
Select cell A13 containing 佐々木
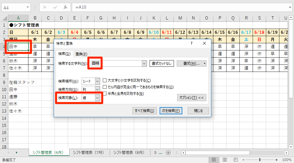click(x=18, y=111)
